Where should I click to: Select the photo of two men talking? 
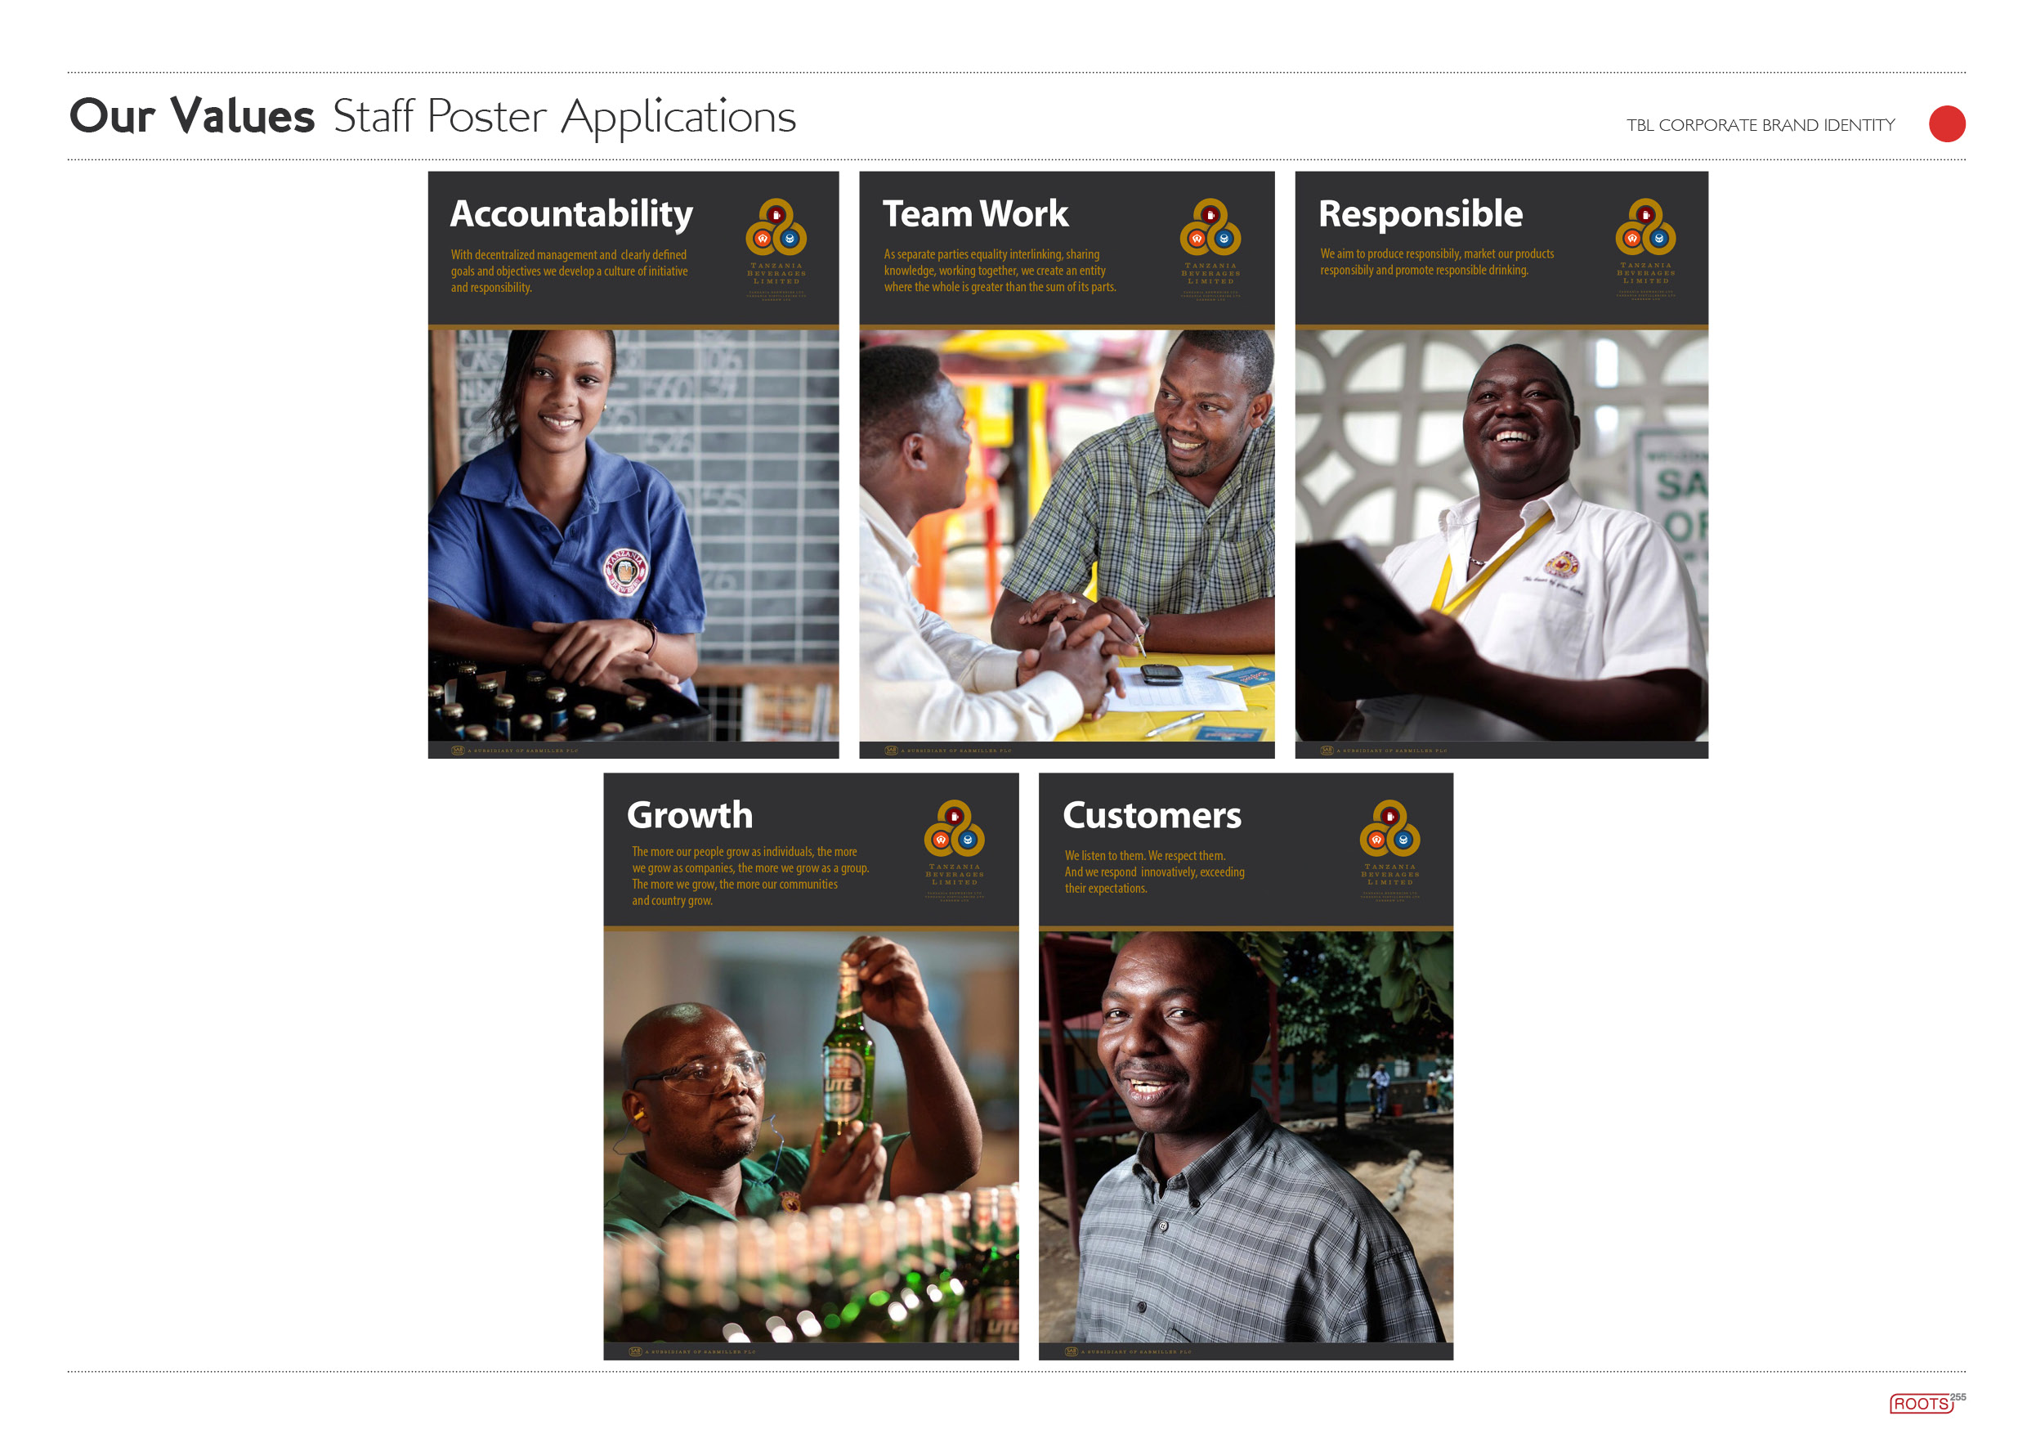[x=1067, y=536]
